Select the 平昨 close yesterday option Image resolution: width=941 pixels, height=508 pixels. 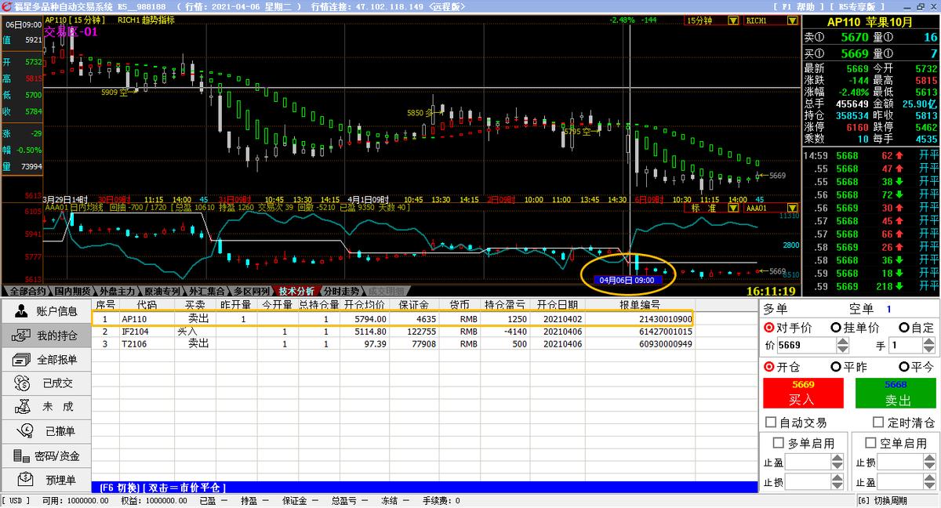(x=849, y=366)
